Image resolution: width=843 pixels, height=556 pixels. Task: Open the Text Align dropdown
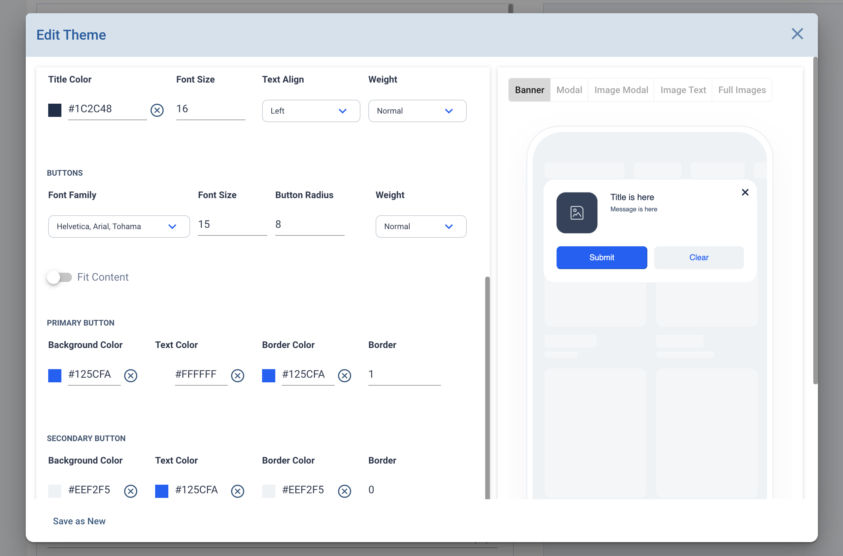[311, 111]
